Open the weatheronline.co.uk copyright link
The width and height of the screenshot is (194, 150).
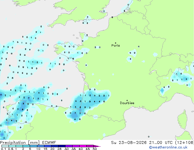[x=168, y=147]
